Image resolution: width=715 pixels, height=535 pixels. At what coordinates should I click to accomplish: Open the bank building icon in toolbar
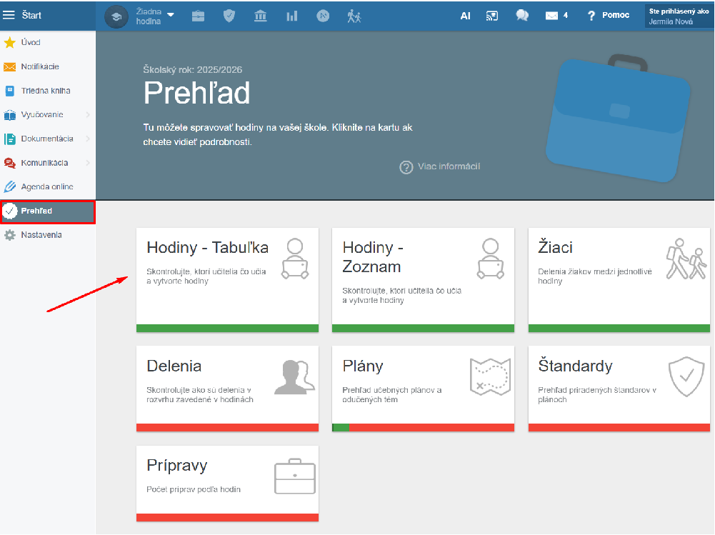(261, 16)
